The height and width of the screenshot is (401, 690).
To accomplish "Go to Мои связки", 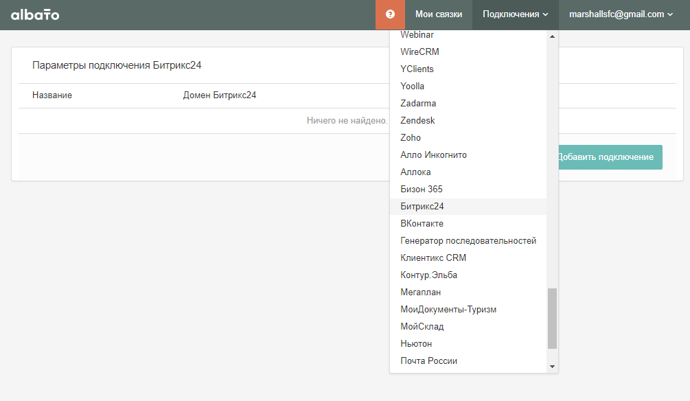I will [x=439, y=14].
